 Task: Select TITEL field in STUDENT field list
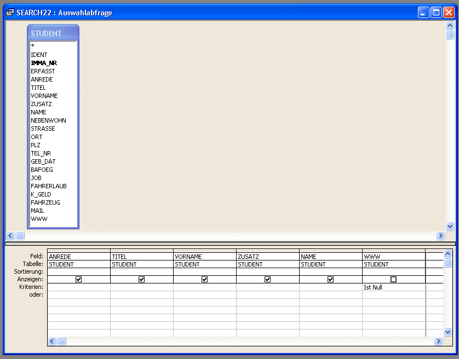[x=53, y=88]
